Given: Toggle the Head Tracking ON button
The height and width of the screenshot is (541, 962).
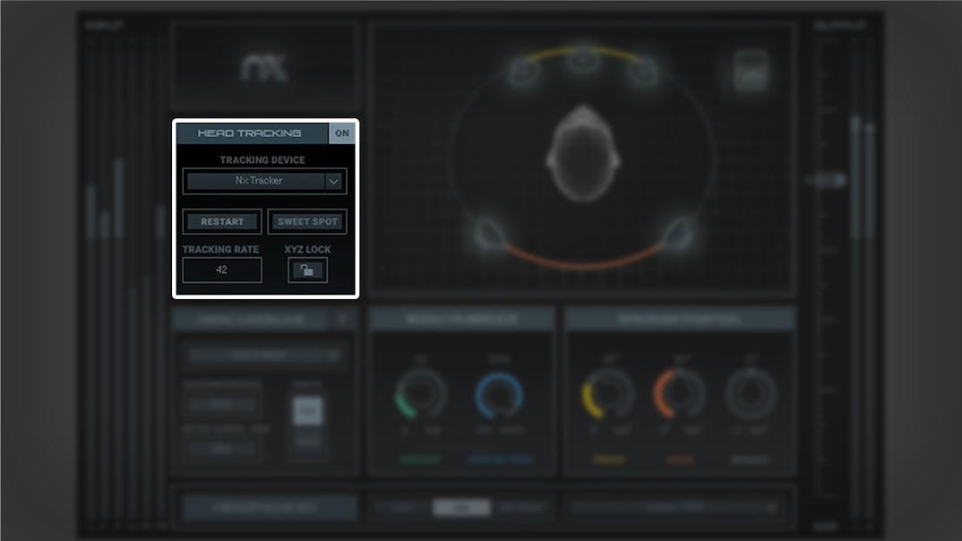Looking at the screenshot, I should coord(342,133).
